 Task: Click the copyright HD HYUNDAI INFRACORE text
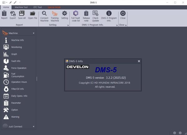point(104,83)
